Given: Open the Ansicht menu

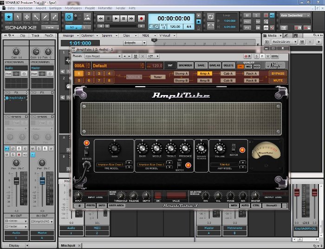Looking at the screenshot, I should 41,8.
